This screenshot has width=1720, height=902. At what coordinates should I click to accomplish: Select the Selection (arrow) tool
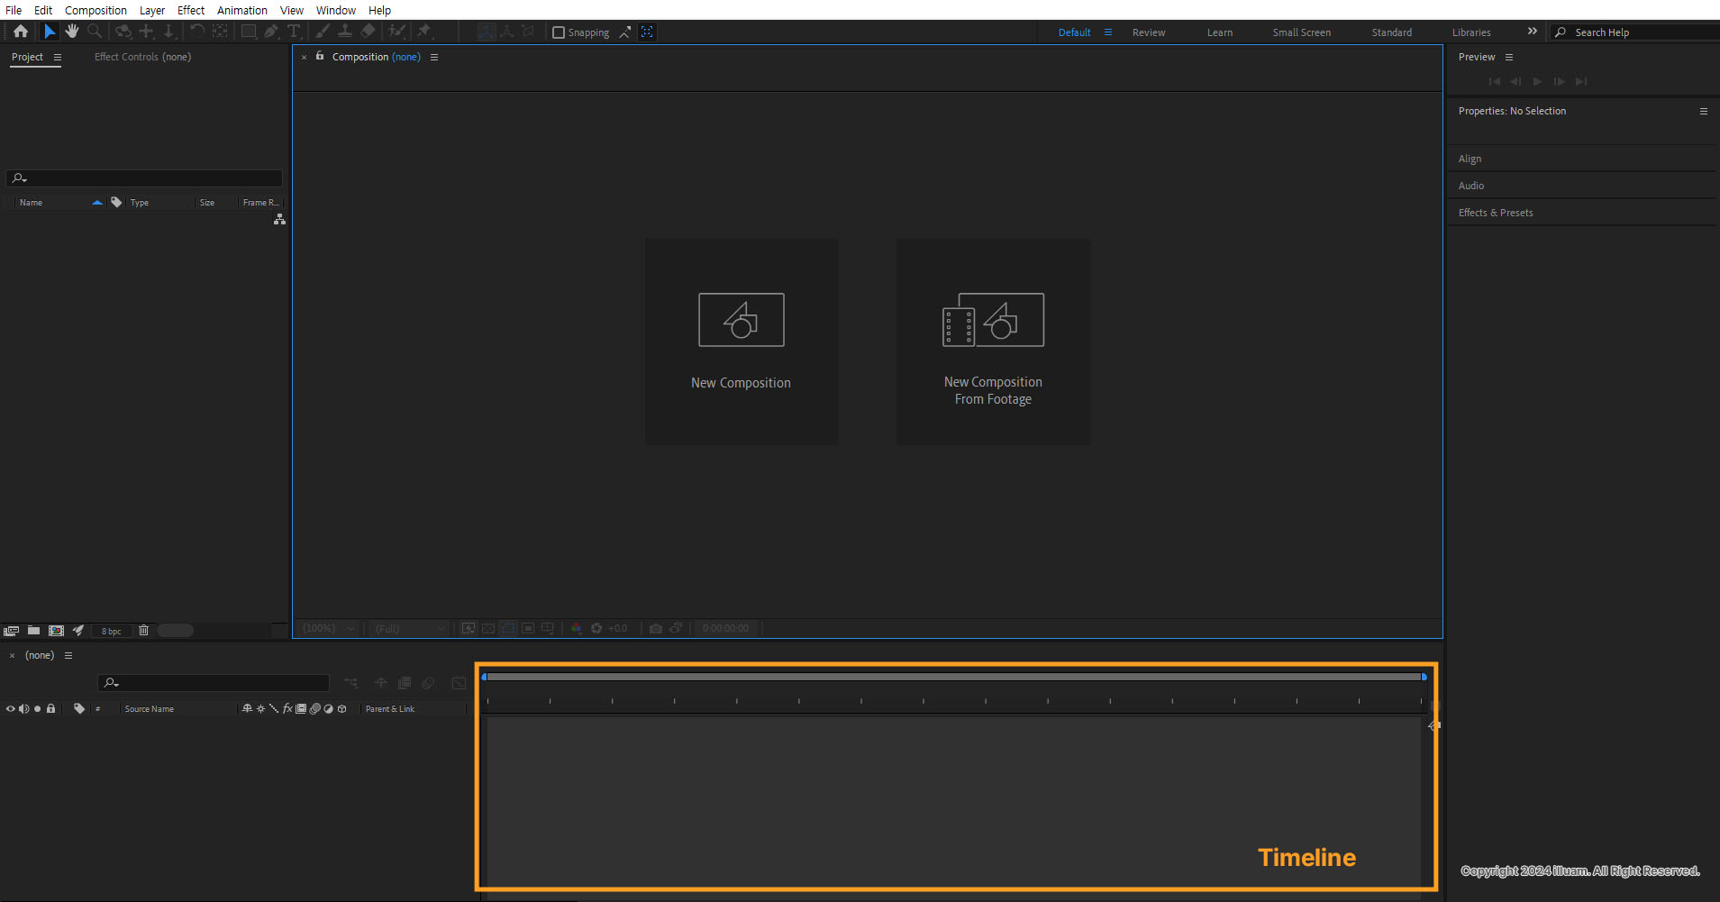[50, 32]
